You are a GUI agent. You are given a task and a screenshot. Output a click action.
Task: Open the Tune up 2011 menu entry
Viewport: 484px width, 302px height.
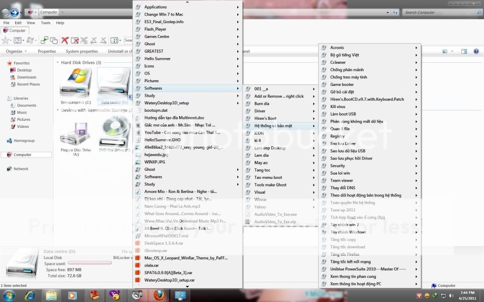click(x=370, y=210)
